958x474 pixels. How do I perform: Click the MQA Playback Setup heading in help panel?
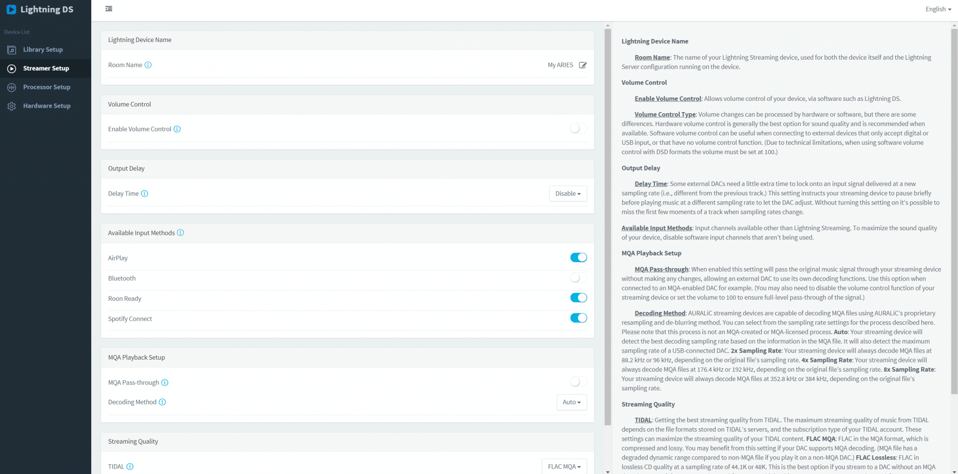coord(652,253)
